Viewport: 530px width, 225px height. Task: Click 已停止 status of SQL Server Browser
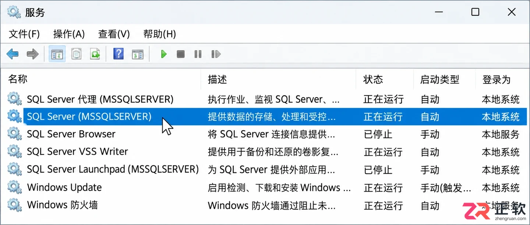378,134
